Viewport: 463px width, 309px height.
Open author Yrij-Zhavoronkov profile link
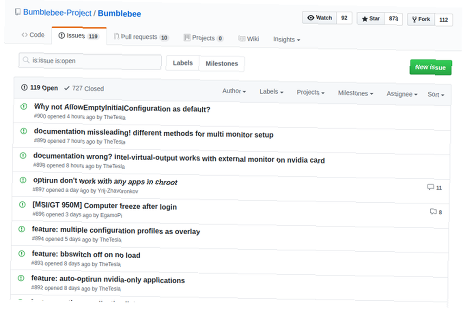point(118,191)
